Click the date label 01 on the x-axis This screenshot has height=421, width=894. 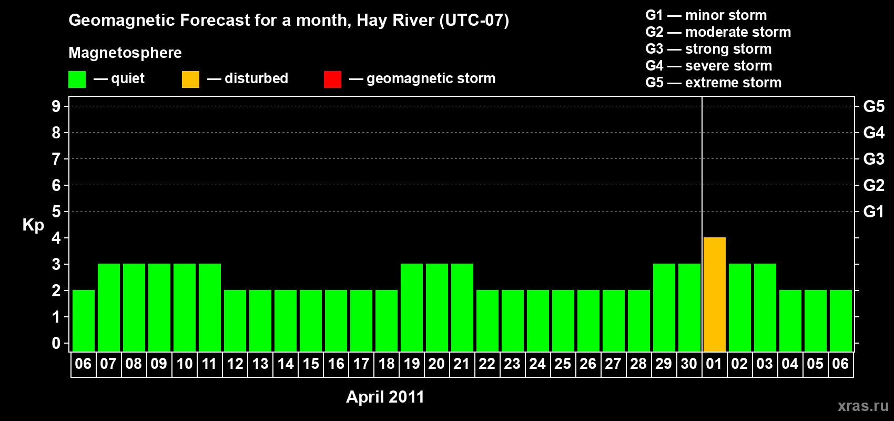(x=714, y=364)
